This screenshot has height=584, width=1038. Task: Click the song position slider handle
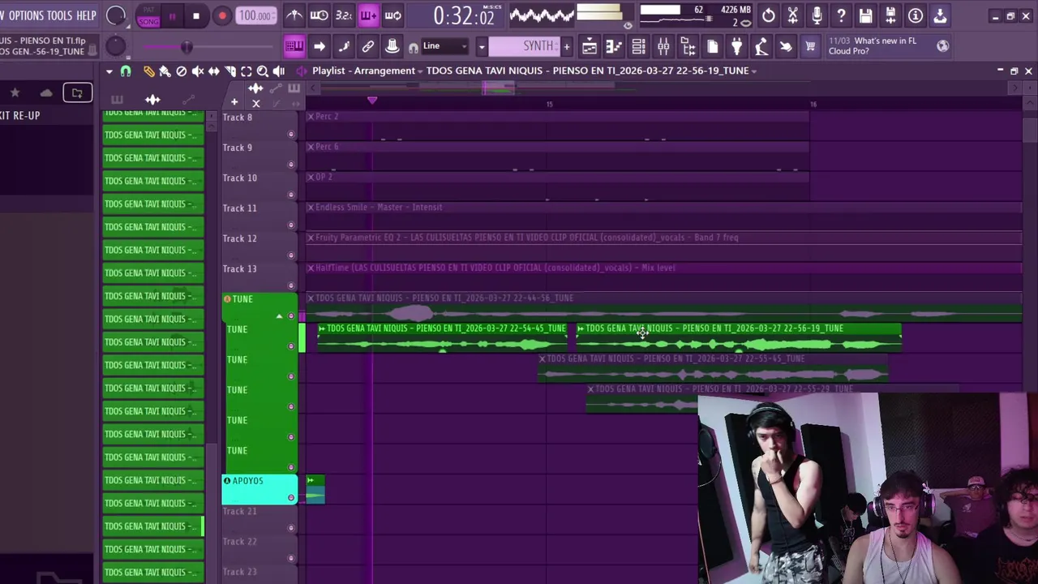[x=187, y=47]
